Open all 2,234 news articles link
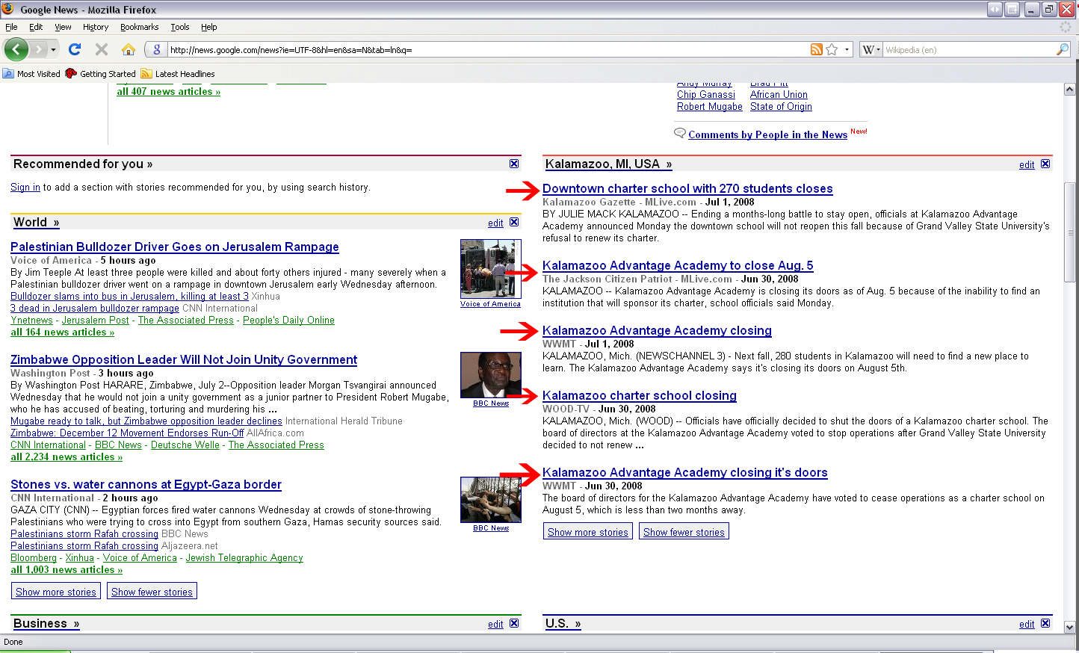1079x653 pixels. tap(67, 457)
